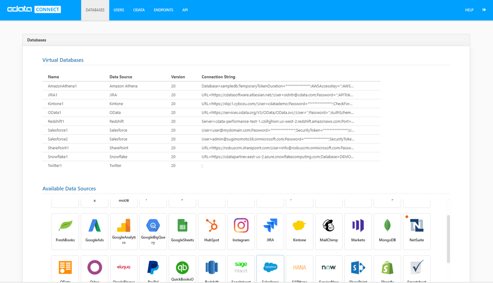Select the ServiceNow data source
493x283 pixels.
coord(329,269)
